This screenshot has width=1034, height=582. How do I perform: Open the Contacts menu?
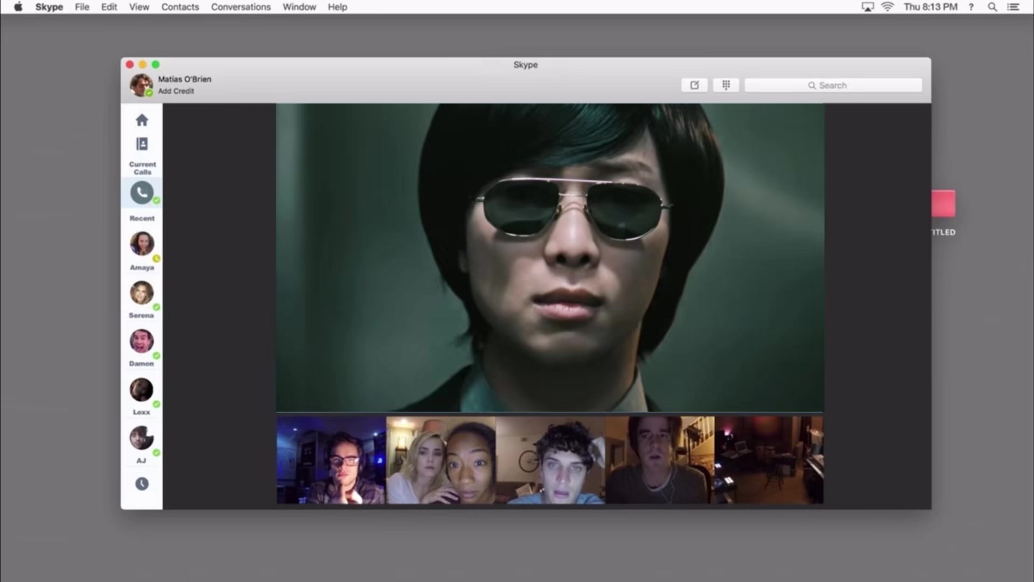click(180, 7)
